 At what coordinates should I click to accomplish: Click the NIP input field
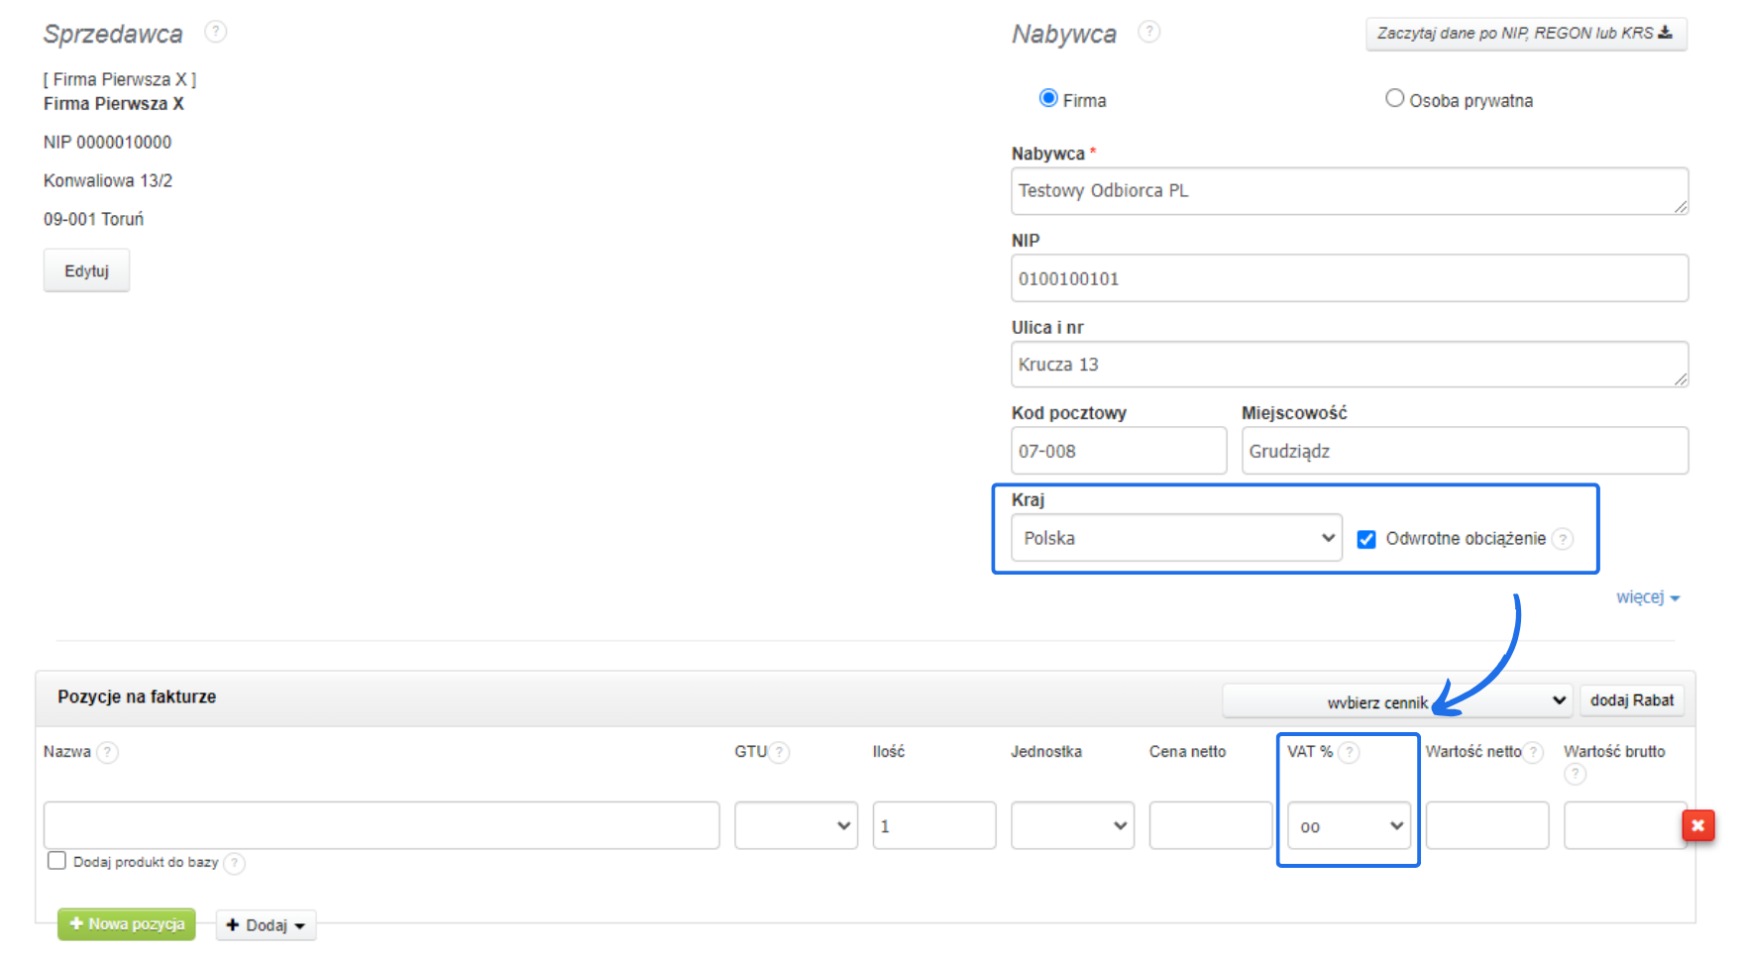click(1349, 278)
